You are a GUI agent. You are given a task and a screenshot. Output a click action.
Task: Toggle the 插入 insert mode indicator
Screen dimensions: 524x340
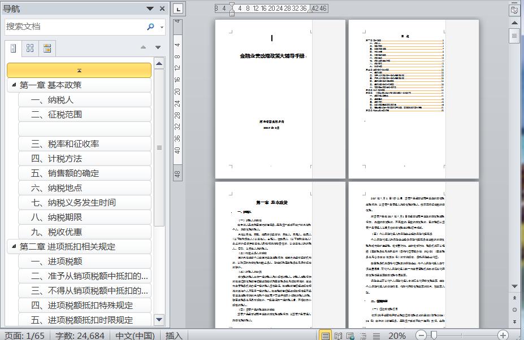point(174,335)
